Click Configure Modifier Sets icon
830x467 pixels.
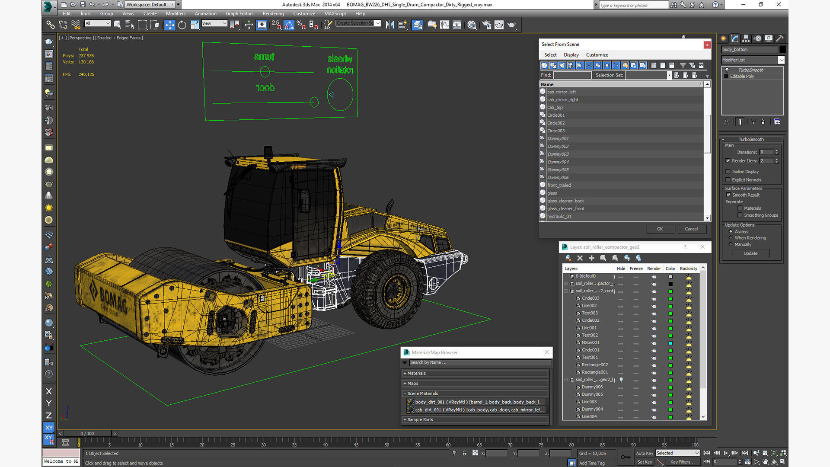click(777, 122)
